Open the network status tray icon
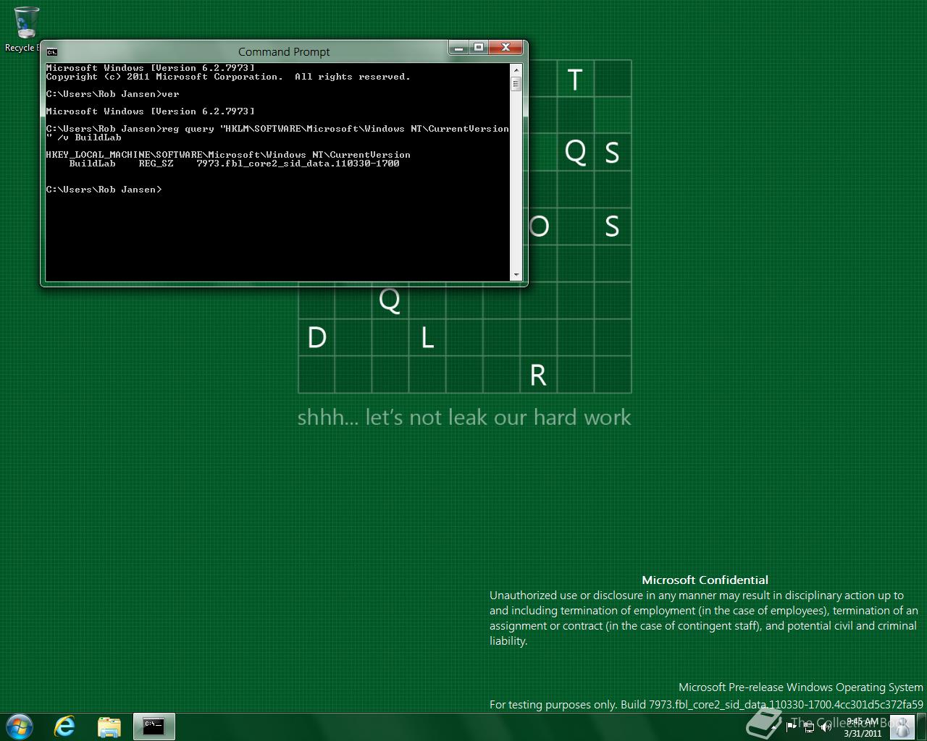The image size is (927, 741). pos(808,727)
